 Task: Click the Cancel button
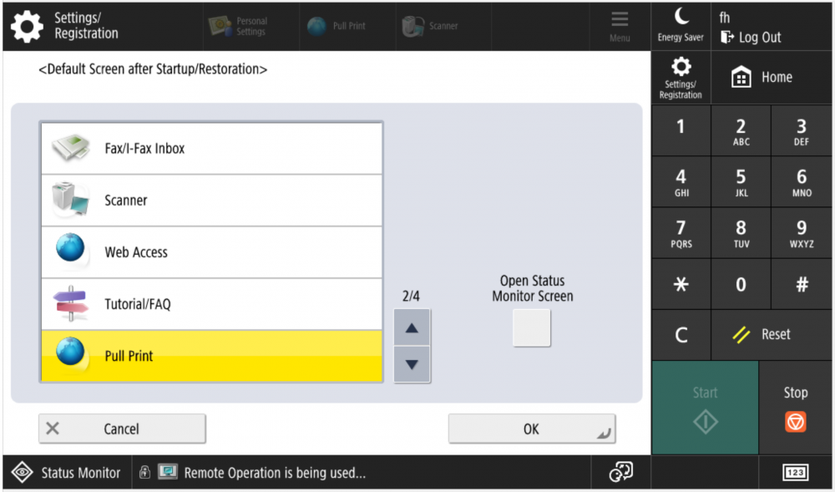122,429
